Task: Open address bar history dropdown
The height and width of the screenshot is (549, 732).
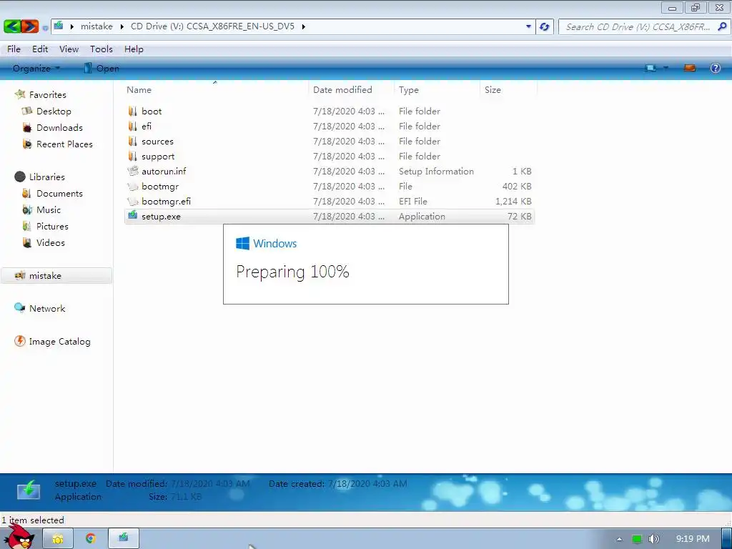Action: click(x=528, y=26)
